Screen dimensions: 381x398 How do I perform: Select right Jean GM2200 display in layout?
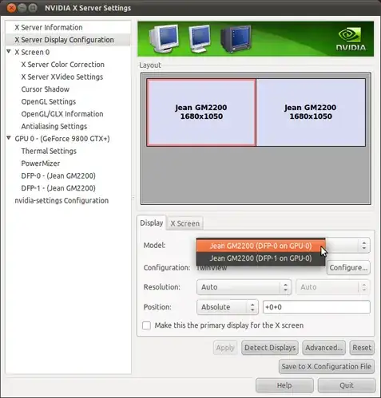311,112
